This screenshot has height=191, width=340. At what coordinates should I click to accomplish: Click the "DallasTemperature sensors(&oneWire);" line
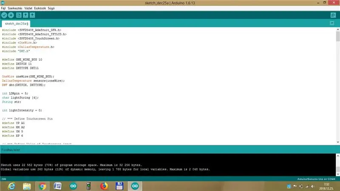coord(33,81)
